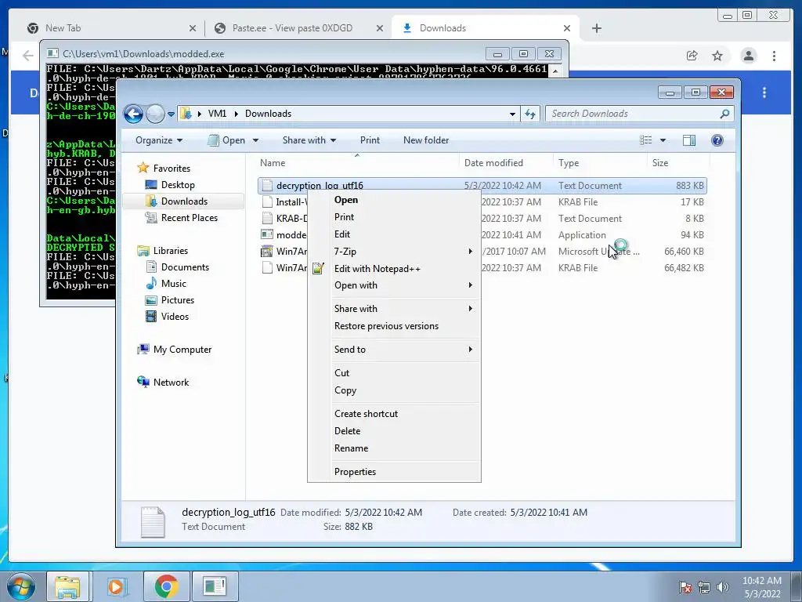The height and width of the screenshot is (602, 802).
Task: Expand the Open with submenu
Action: (394, 285)
